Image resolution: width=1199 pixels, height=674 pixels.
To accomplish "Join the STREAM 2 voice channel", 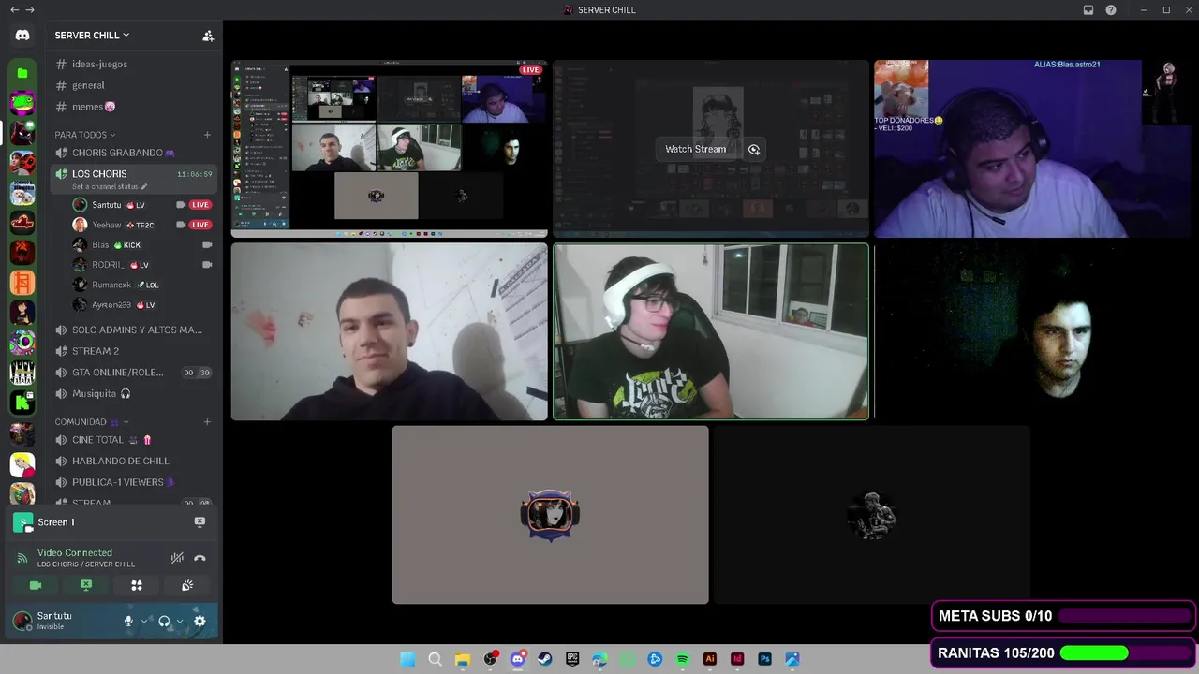I will click(134, 351).
